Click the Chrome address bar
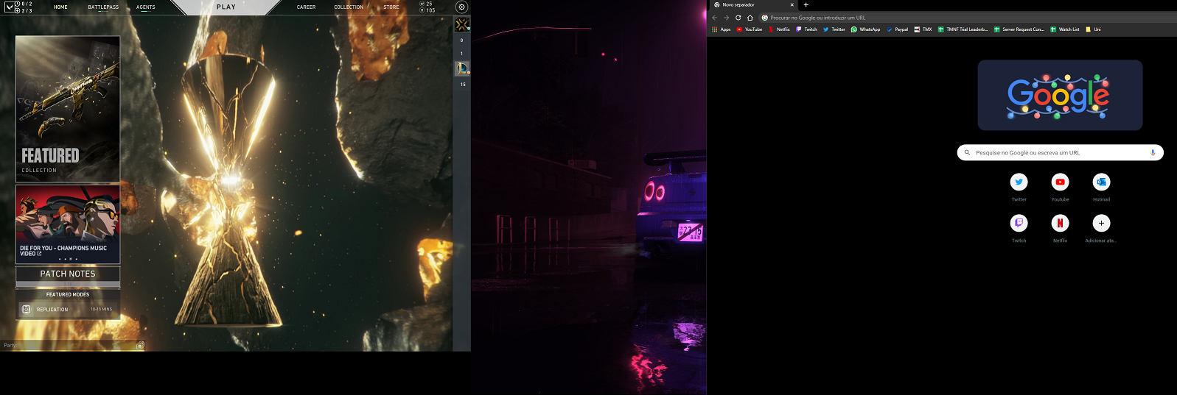 click(967, 18)
